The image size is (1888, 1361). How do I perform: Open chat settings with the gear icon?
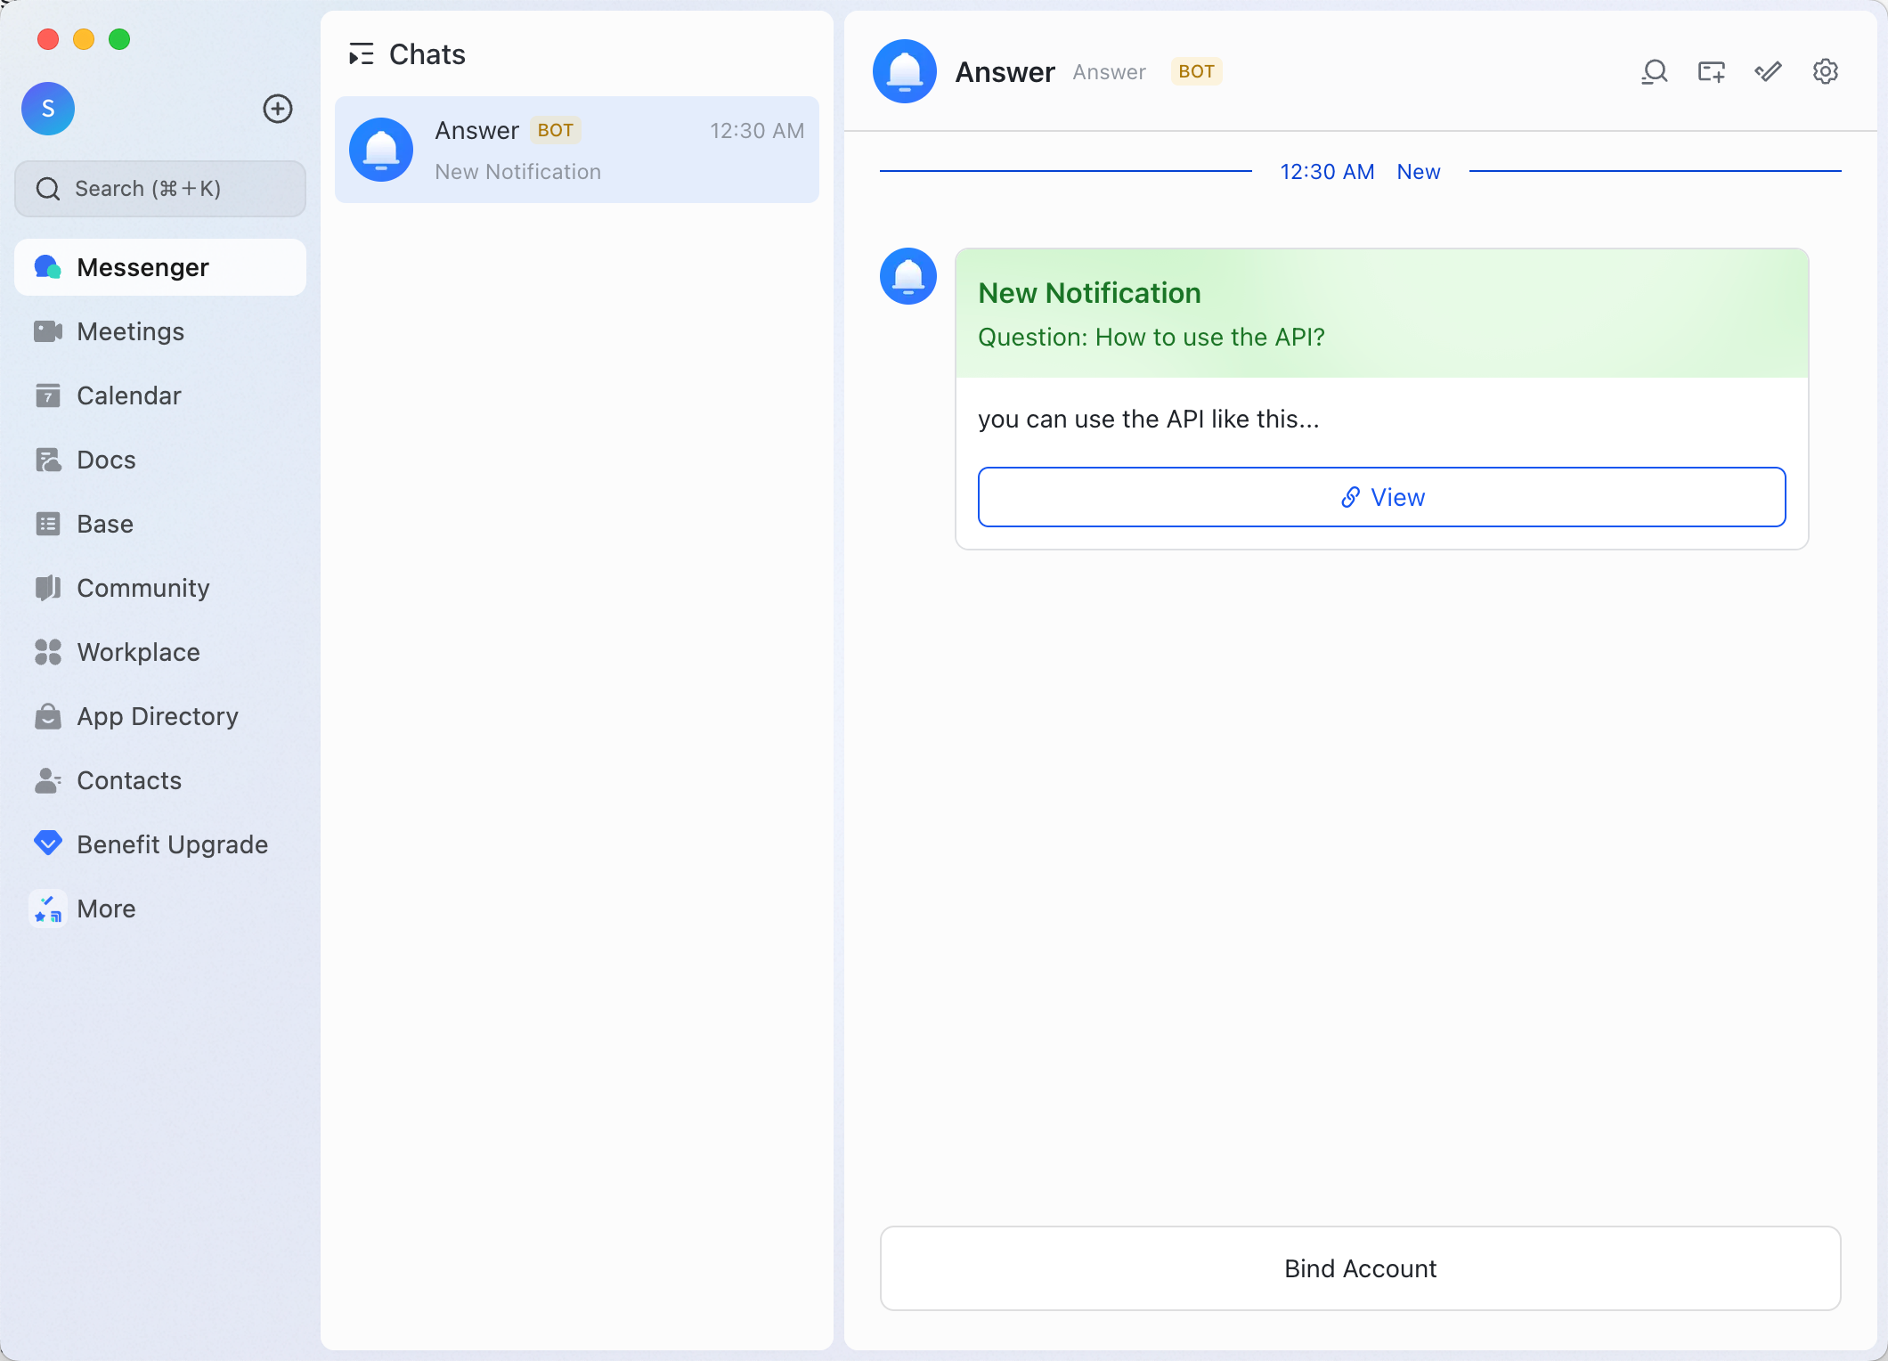(x=1825, y=71)
